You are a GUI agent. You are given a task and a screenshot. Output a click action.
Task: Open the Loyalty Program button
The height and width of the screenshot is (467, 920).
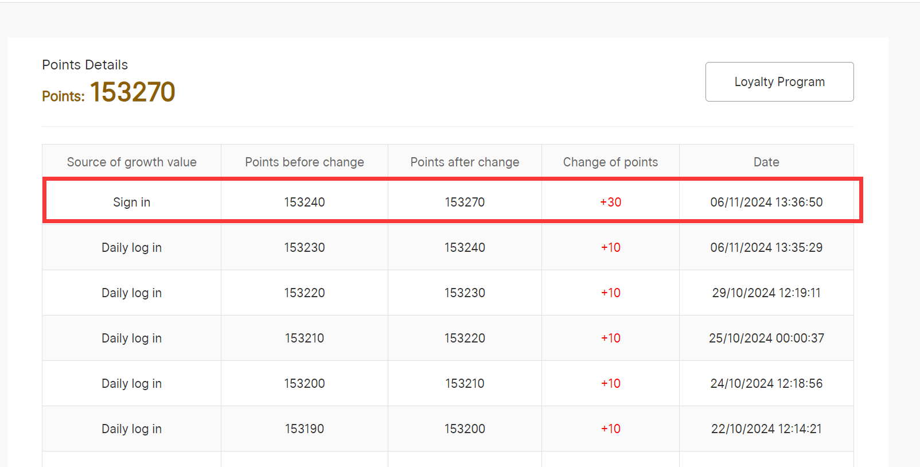click(x=779, y=82)
